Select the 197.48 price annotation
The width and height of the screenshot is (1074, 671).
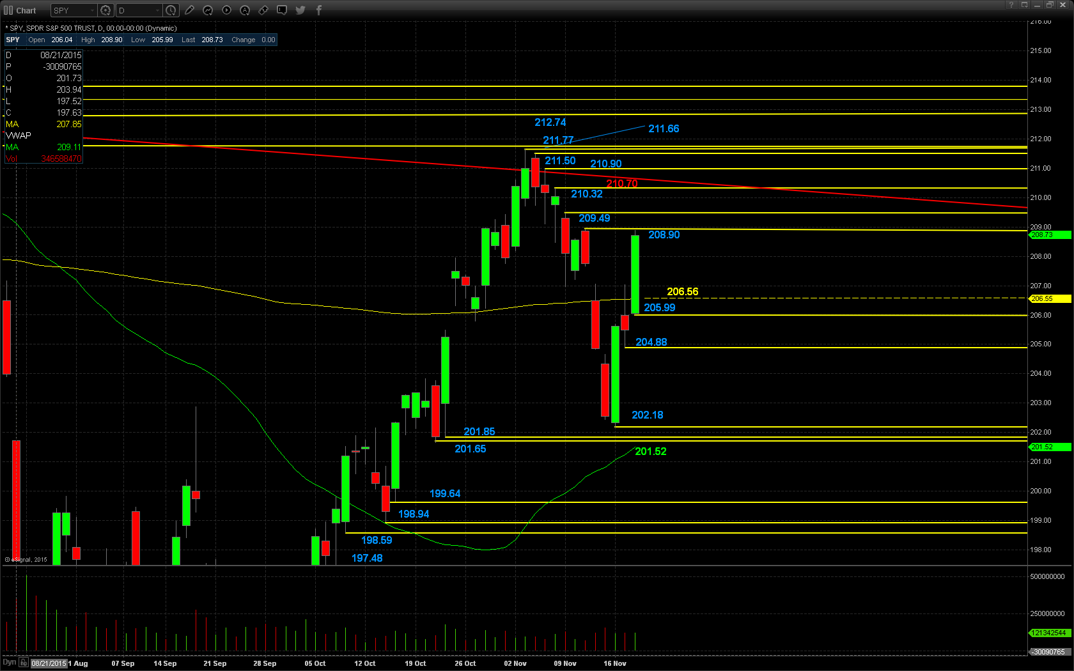point(367,558)
